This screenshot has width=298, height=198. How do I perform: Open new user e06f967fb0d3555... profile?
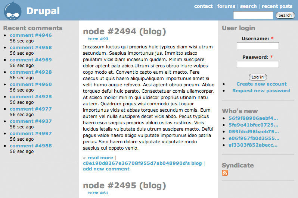(254, 138)
